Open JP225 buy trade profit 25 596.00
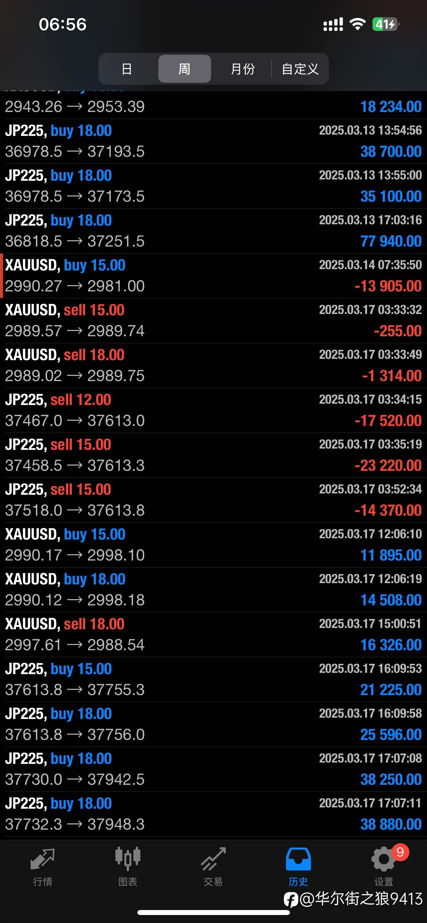The width and height of the screenshot is (427, 923). point(213,724)
